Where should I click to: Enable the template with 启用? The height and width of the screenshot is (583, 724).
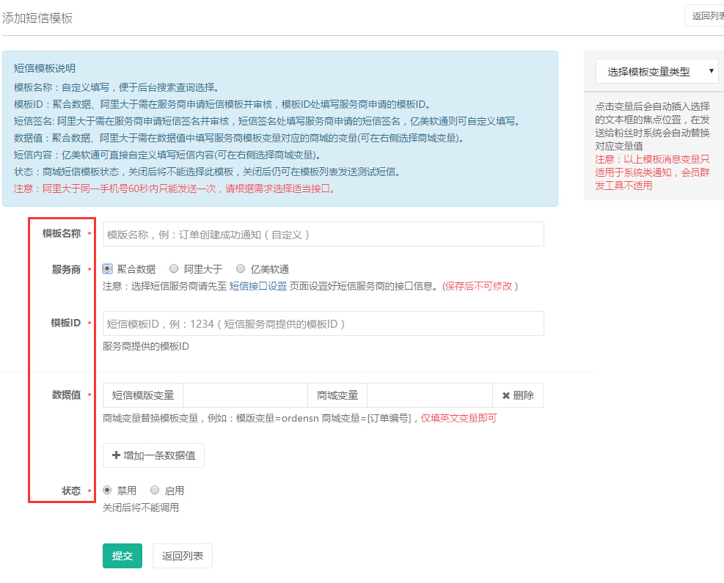pyautogui.click(x=155, y=490)
